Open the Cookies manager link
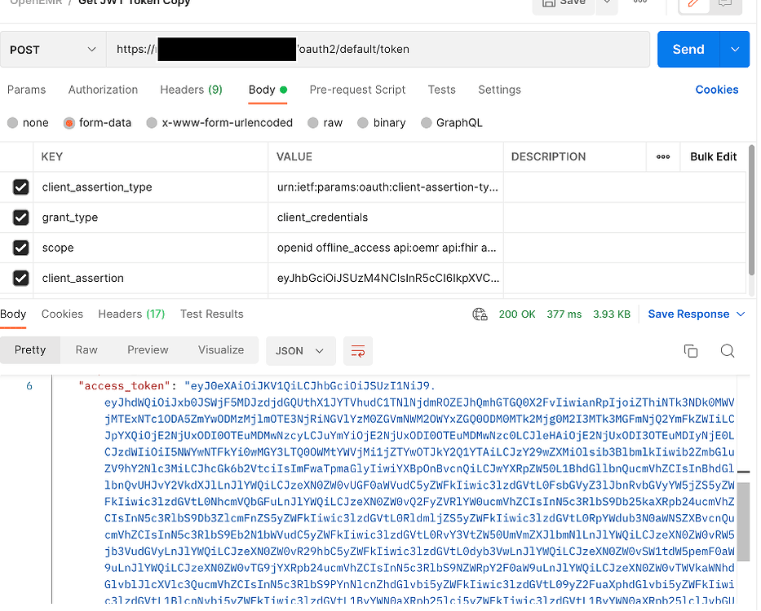Viewport: 761px width, 611px height. click(716, 90)
